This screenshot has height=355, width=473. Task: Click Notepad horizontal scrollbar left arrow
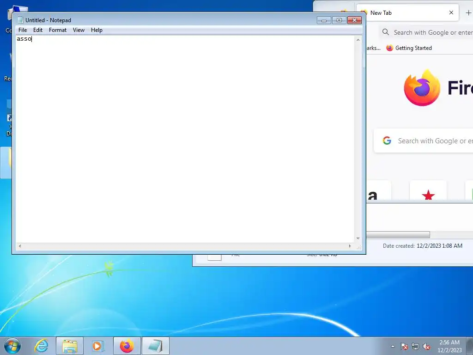pyautogui.click(x=19, y=246)
